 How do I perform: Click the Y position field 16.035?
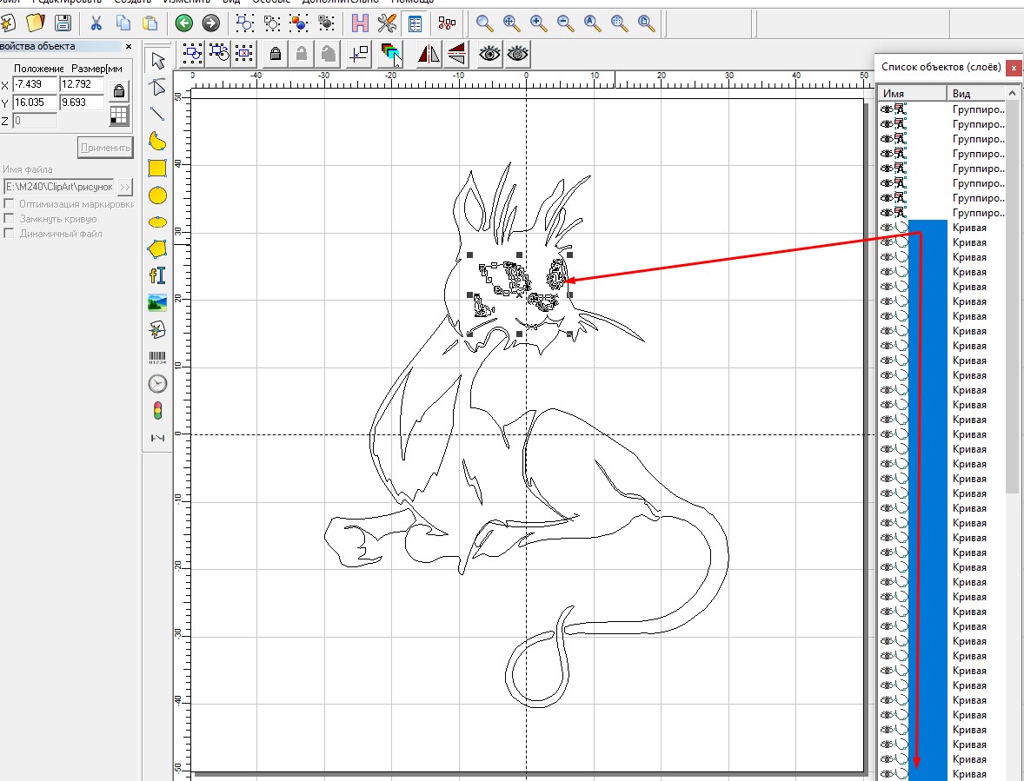[35, 103]
